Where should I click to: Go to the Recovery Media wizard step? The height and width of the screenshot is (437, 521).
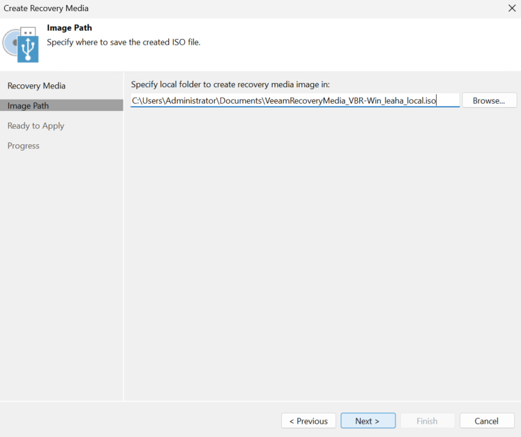click(x=36, y=86)
